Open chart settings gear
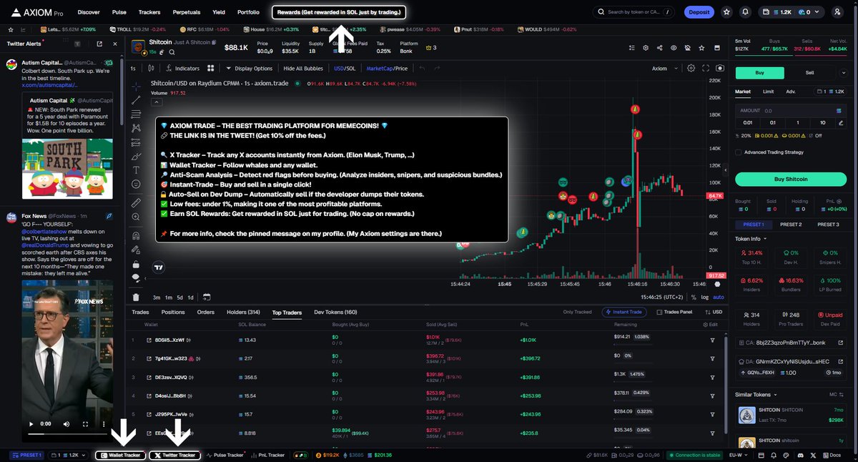Screen dimensions: 858x462 pos(691,69)
